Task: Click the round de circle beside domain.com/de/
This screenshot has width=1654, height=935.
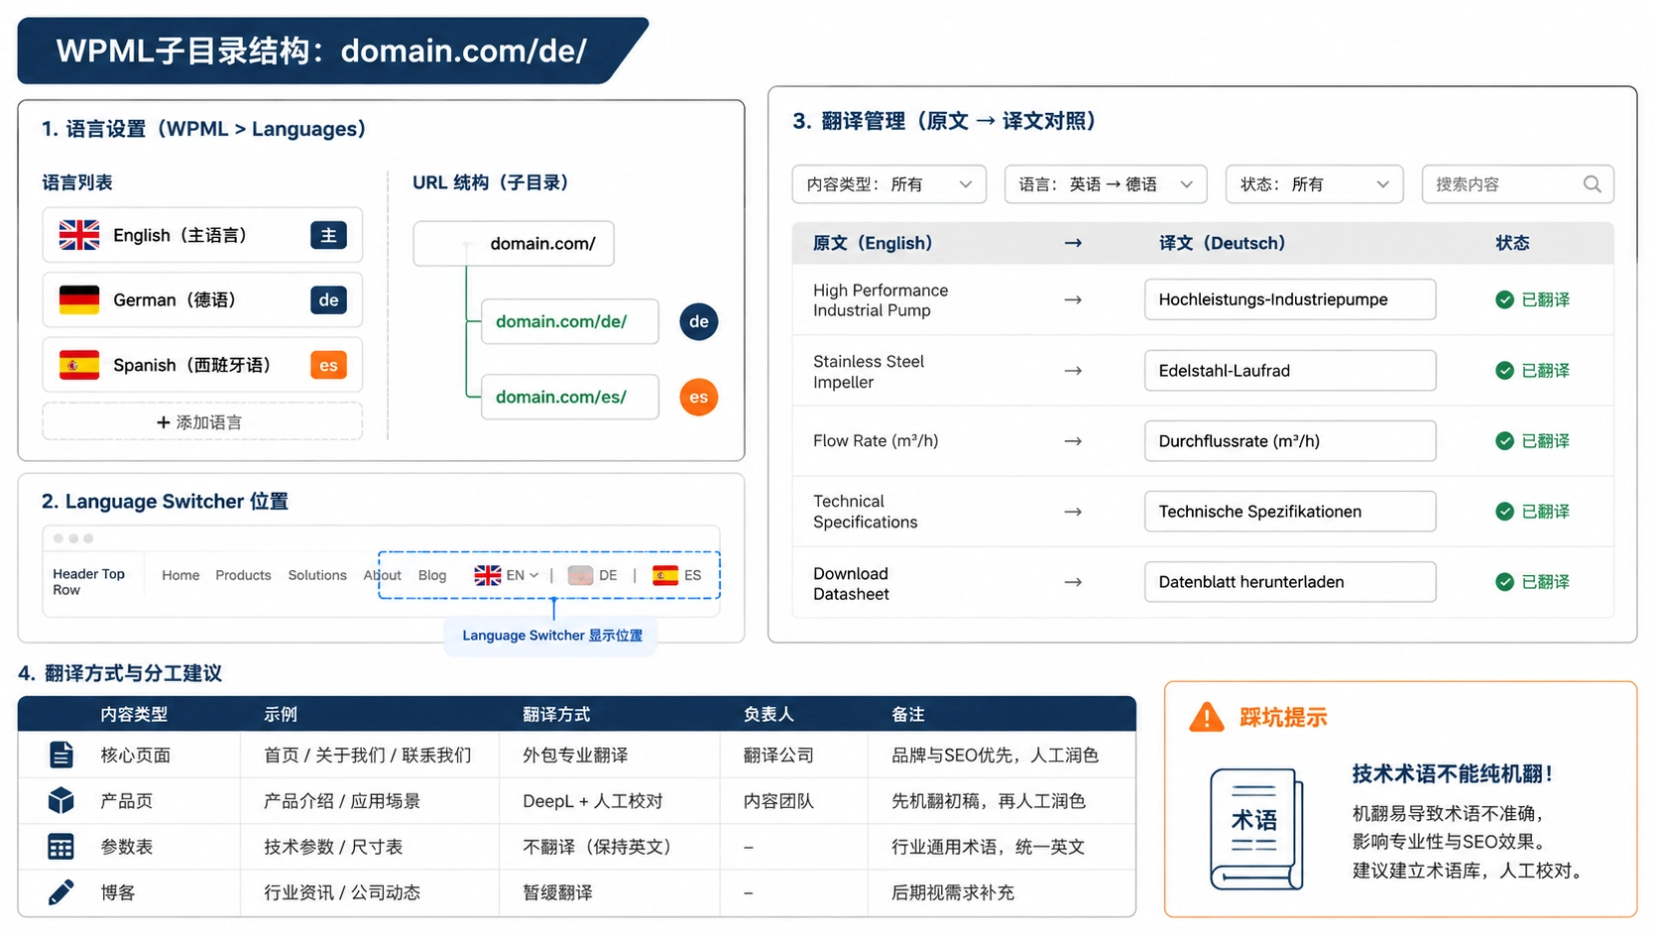Action: point(699,321)
